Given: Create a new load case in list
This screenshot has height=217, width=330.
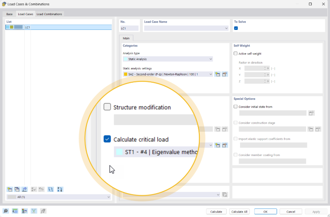Looking at the screenshot, I should 10,189.
